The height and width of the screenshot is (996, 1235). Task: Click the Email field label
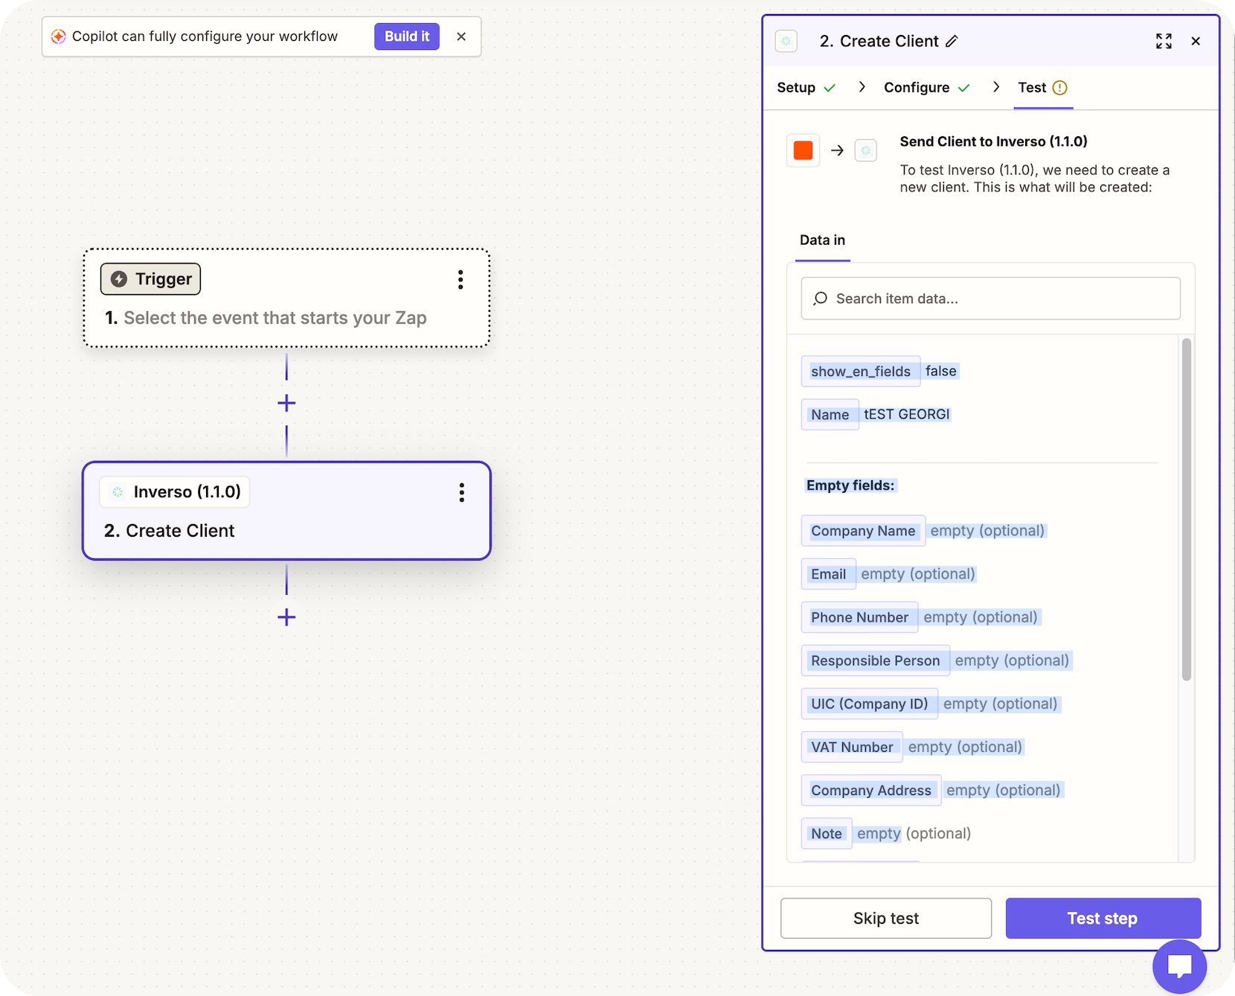[x=829, y=574]
